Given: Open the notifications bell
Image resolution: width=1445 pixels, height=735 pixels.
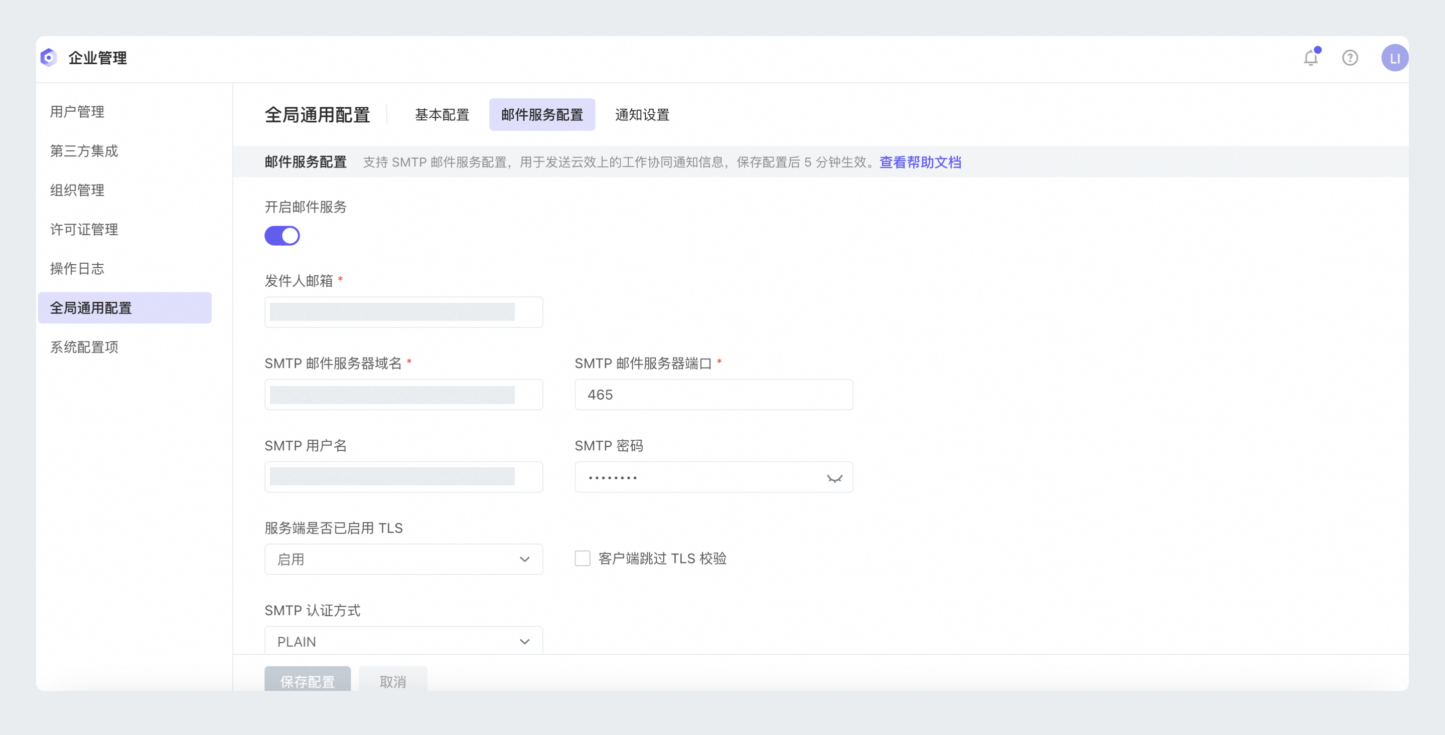Looking at the screenshot, I should [1311, 58].
